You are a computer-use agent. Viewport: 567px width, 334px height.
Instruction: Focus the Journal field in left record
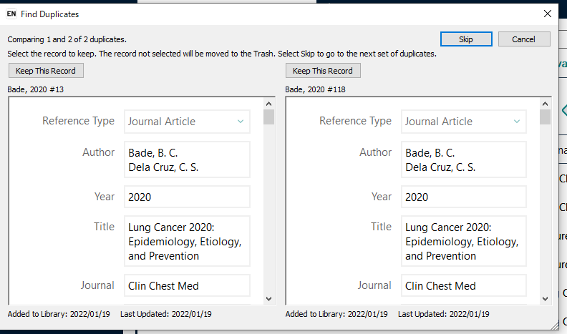click(187, 285)
